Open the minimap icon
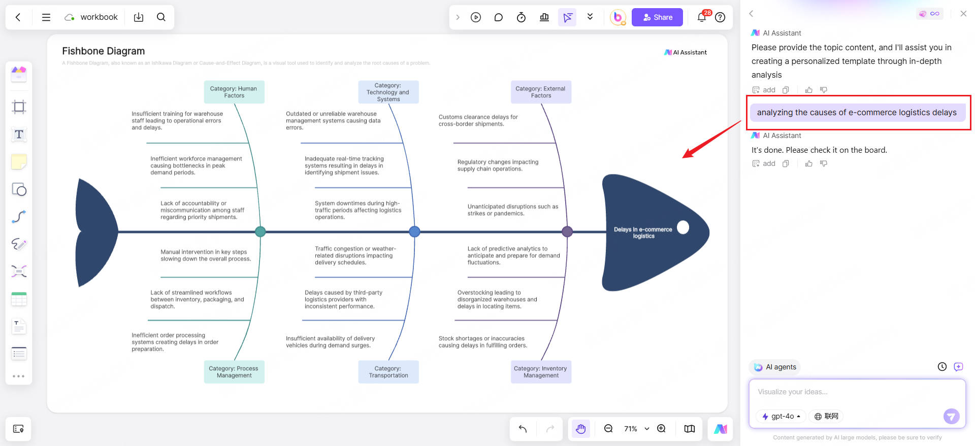Image resolution: width=975 pixels, height=446 pixels. pyautogui.click(x=689, y=429)
